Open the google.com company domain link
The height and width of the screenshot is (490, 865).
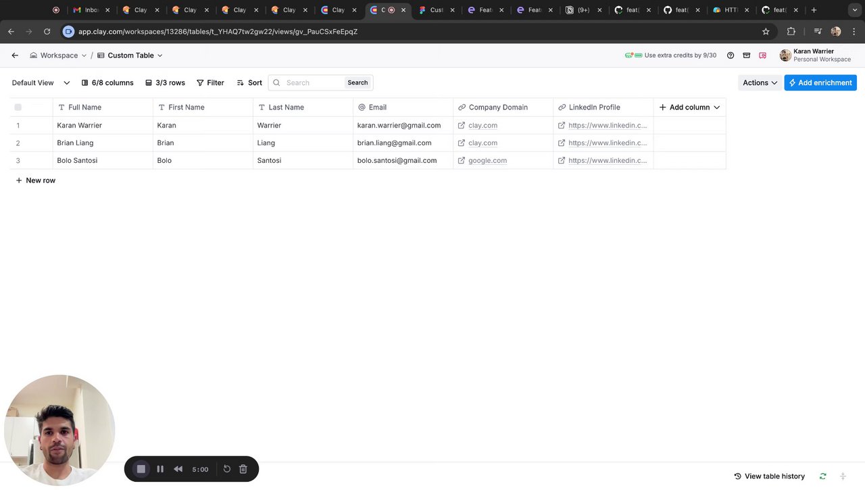coord(487,160)
